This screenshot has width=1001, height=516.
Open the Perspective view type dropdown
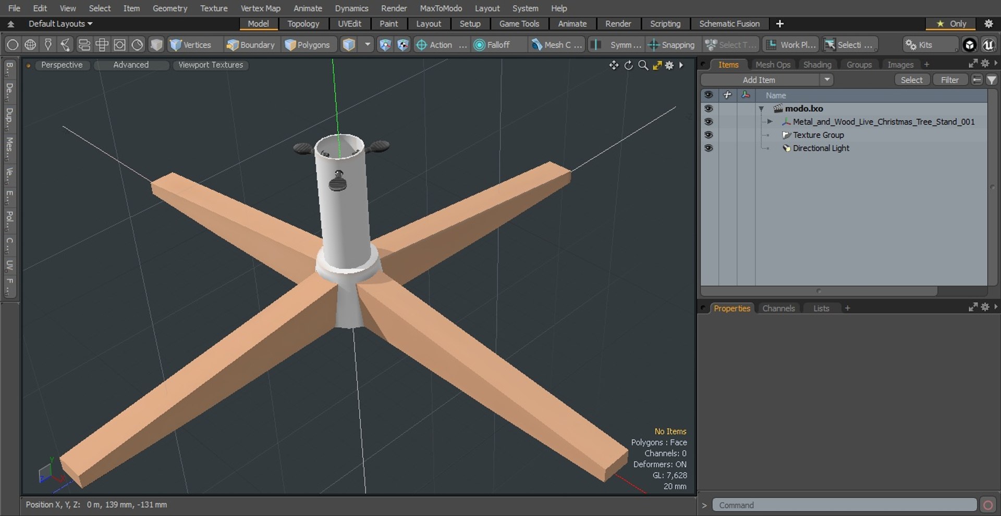click(62, 65)
